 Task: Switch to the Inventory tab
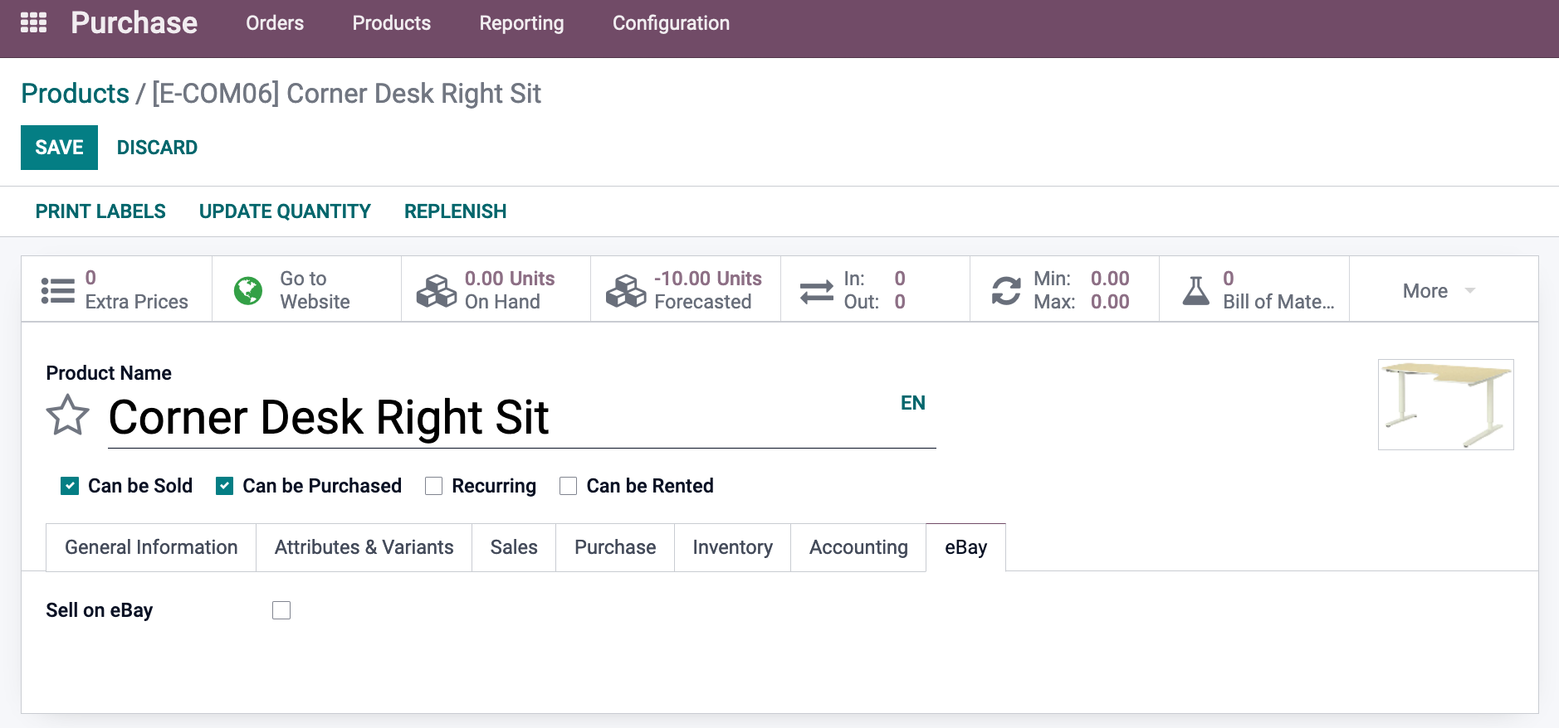[732, 547]
